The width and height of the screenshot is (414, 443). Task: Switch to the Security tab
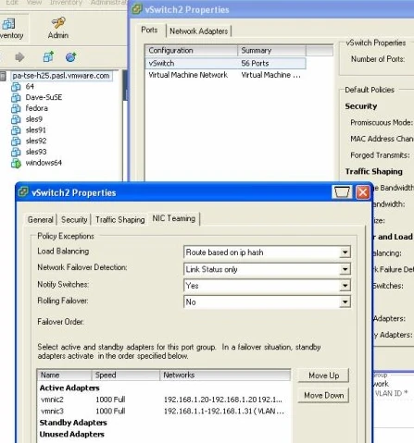74,219
